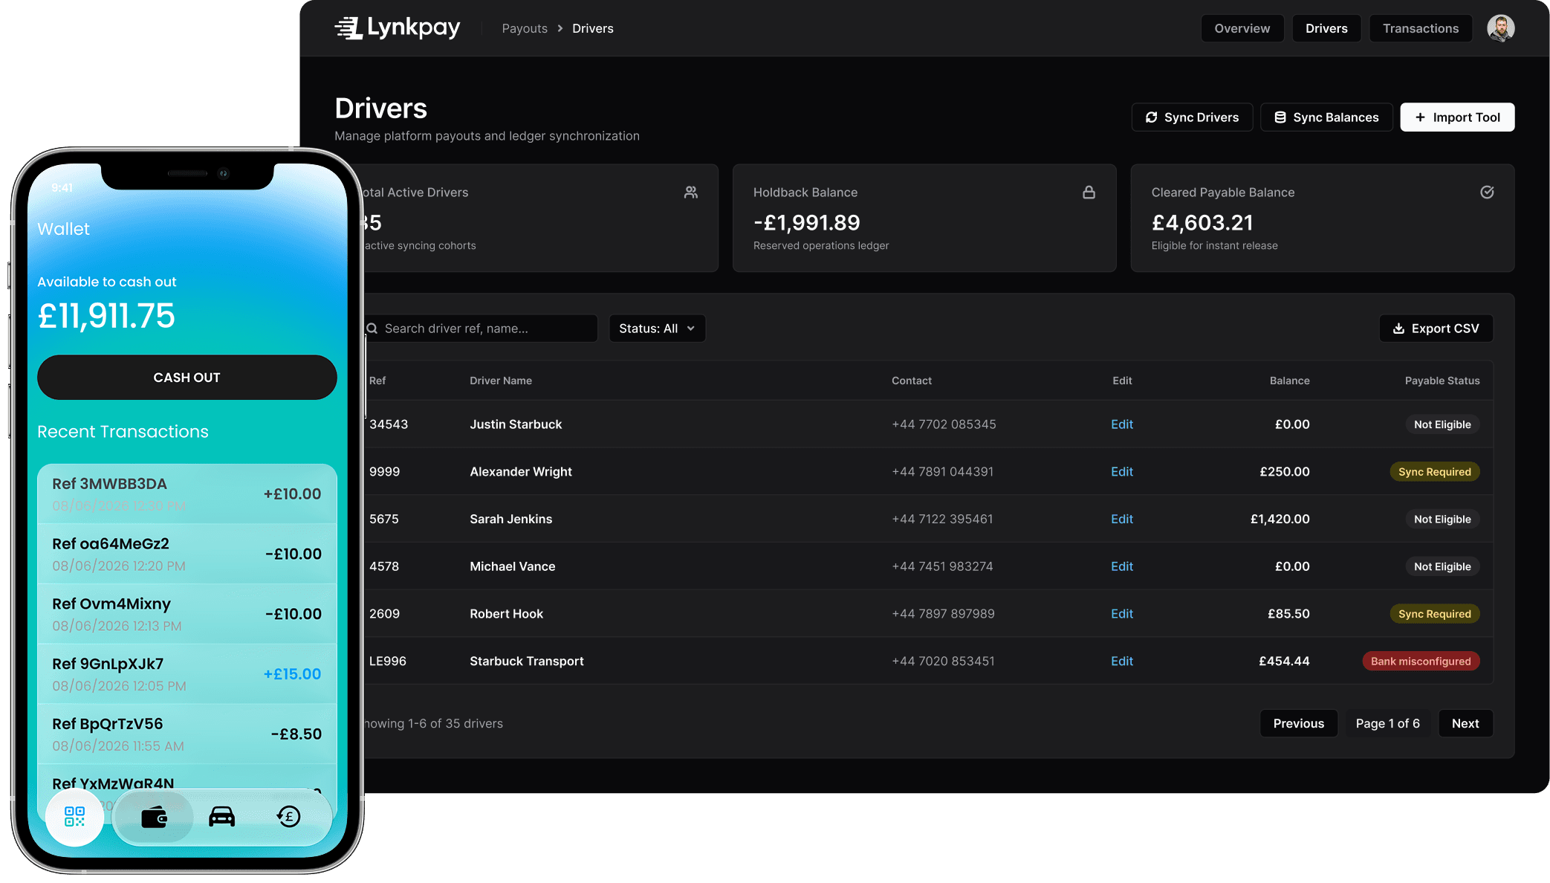This screenshot has height=883, width=1550.
Task: Go to the Next page of drivers
Action: coord(1465,723)
